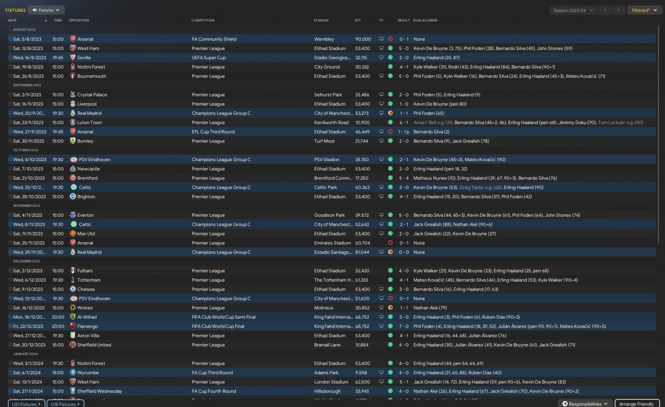Sort by the STADIUM column header
665x407 pixels.
(322, 20)
